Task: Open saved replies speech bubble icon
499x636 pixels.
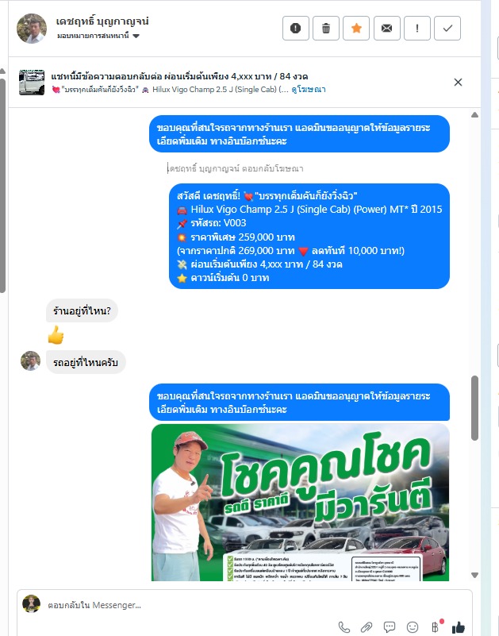Action: point(390,627)
